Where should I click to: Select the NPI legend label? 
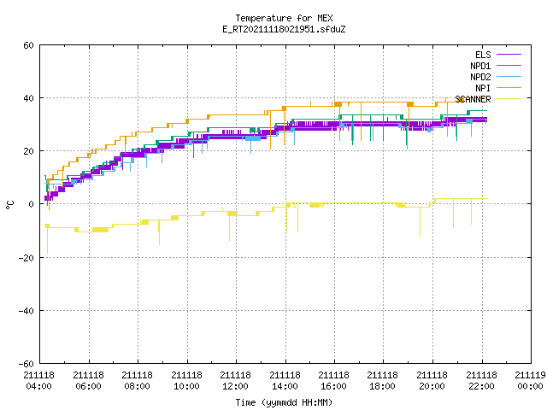(483, 88)
